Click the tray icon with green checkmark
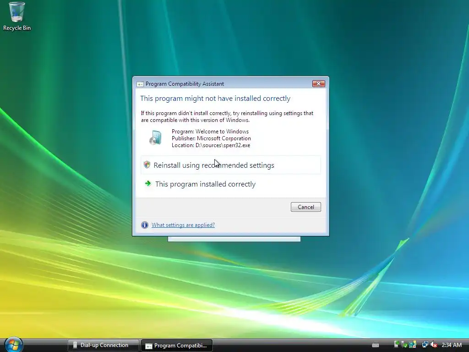469x352 pixels. (x=404, y=345)
